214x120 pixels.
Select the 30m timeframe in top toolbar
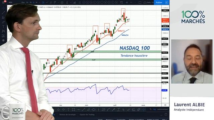point(23,2)
